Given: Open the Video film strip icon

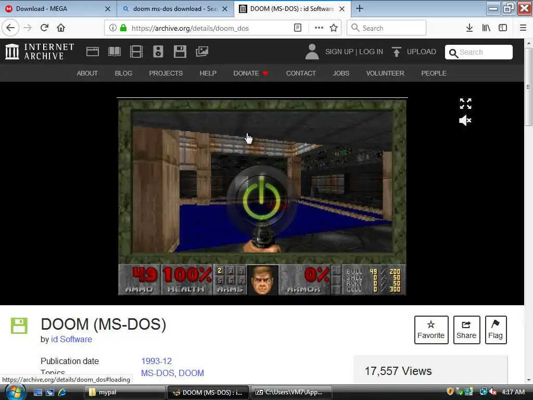Looking at the screenshot, I should point(136,52).
